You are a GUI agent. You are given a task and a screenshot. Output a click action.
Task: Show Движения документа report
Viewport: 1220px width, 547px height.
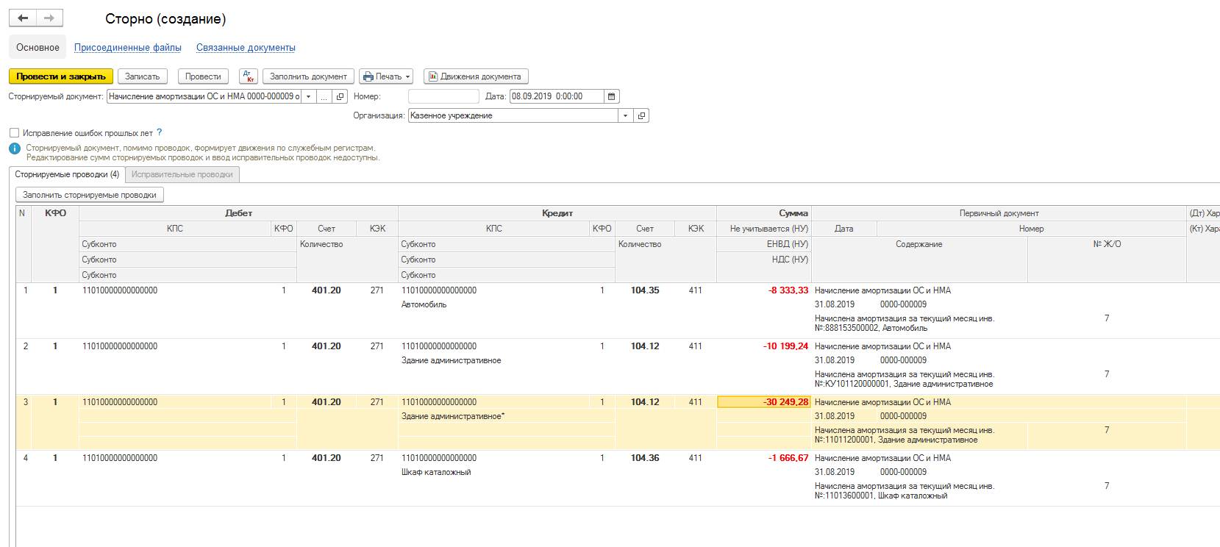[x=476, y=76]
